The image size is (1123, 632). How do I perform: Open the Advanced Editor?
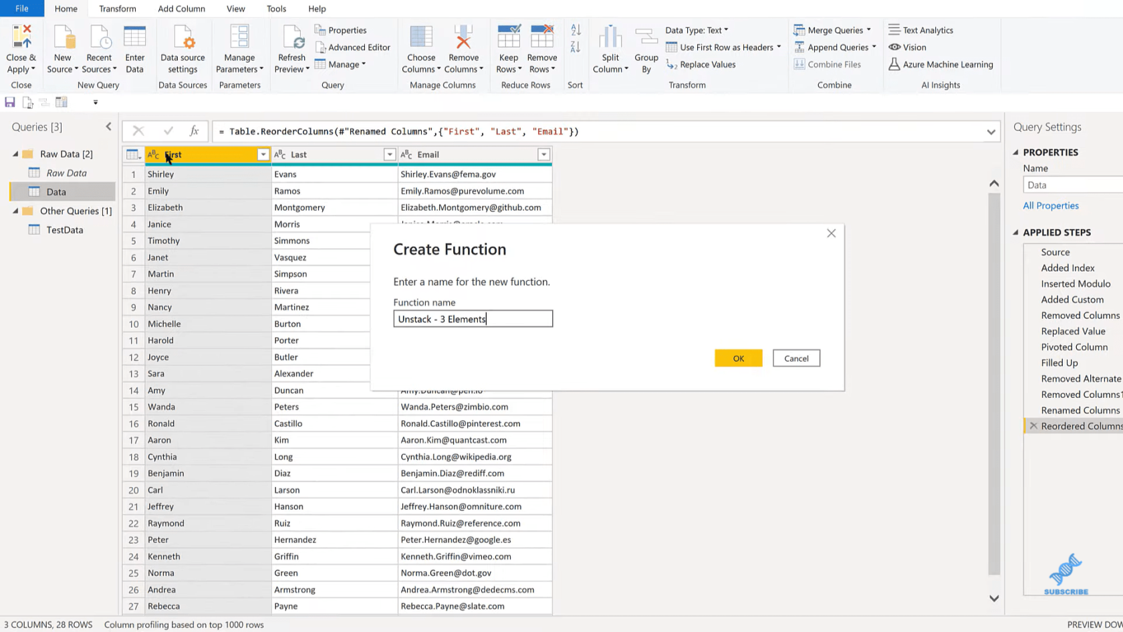(352, 47)
